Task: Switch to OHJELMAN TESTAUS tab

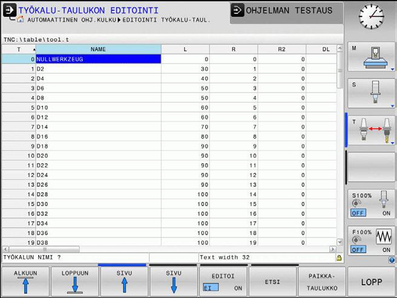Action: click(x=286, y=13)
